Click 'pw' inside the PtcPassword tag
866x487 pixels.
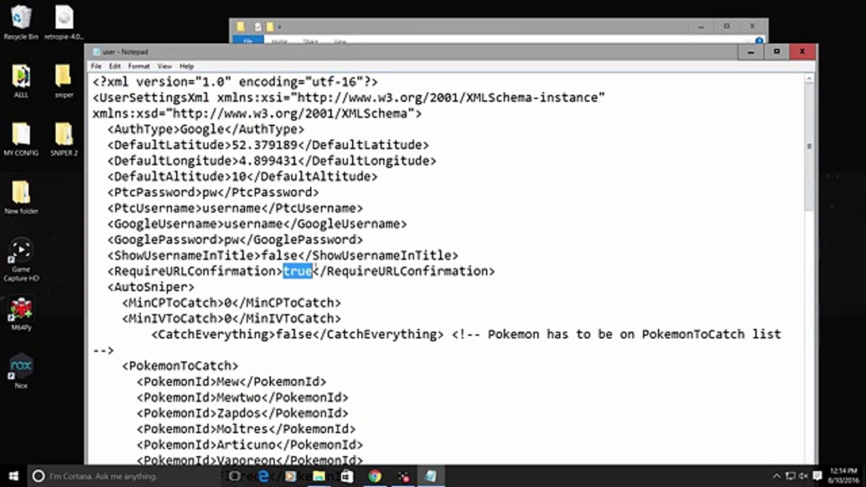tap(209, 193)
